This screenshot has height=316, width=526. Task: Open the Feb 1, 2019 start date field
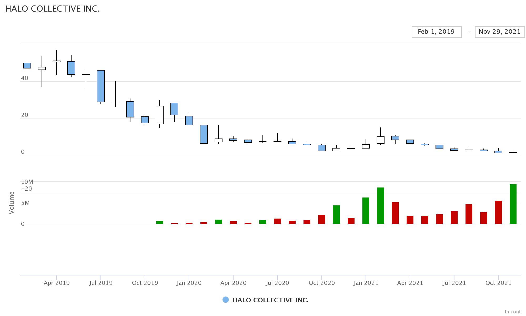tap(437, 32)
